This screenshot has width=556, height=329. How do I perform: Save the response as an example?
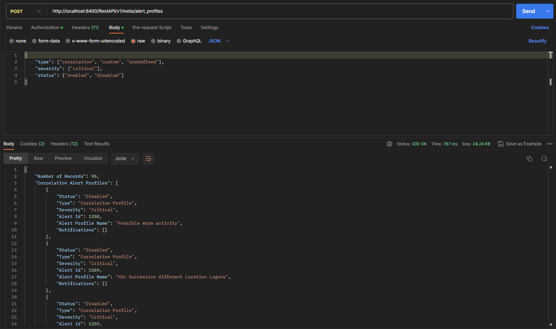[520, 143]
